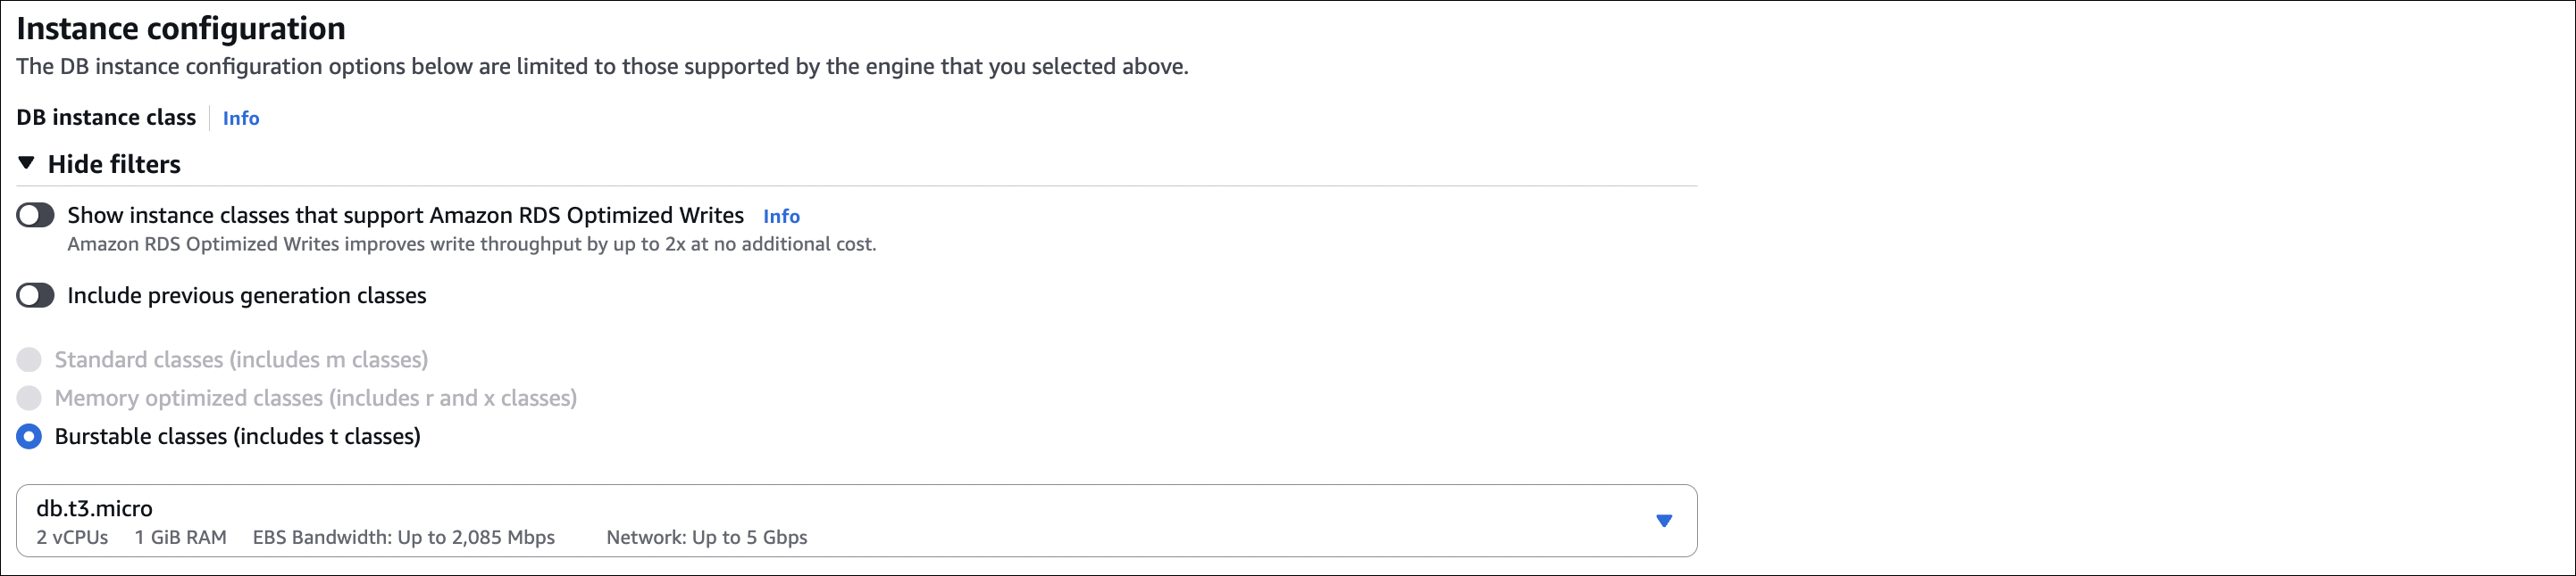Click the 'Instance configuration' section heading
The height and width of the screenshot is (576, 2576).
181,29
